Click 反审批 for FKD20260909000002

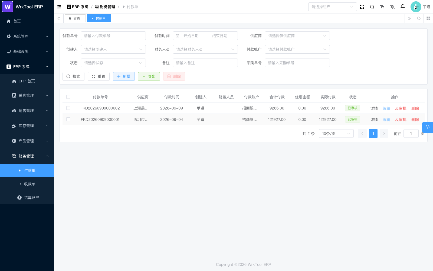tap(401, 108)
